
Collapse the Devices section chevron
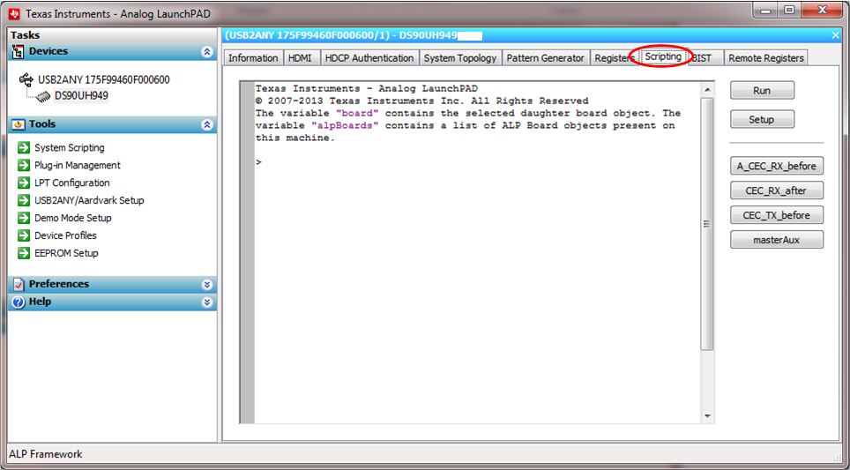pyautogui.click(x=206, y=51)
